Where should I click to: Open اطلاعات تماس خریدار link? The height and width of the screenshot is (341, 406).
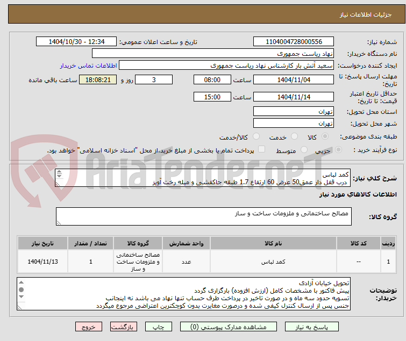pyautogui.click(x=89, y=66)
